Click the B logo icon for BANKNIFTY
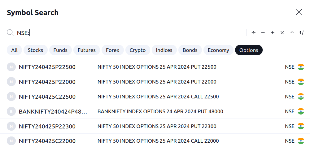The width and height of the screenshot is (310, 147). click(x=11, y=111)
